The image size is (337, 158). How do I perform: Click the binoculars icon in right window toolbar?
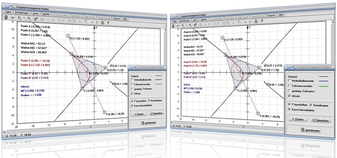[x=178, y=26]
